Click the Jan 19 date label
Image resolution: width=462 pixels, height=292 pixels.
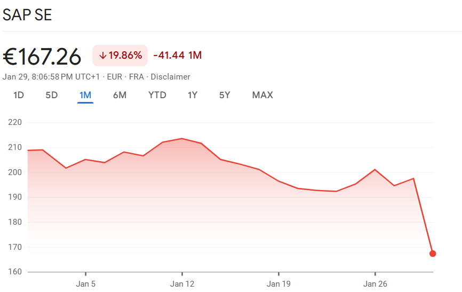click(x=278, y=284)
